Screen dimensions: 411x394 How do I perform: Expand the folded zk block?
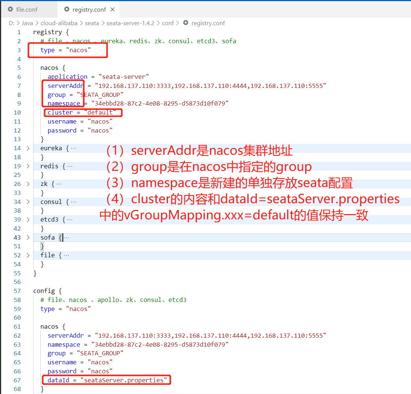(28, 184)
